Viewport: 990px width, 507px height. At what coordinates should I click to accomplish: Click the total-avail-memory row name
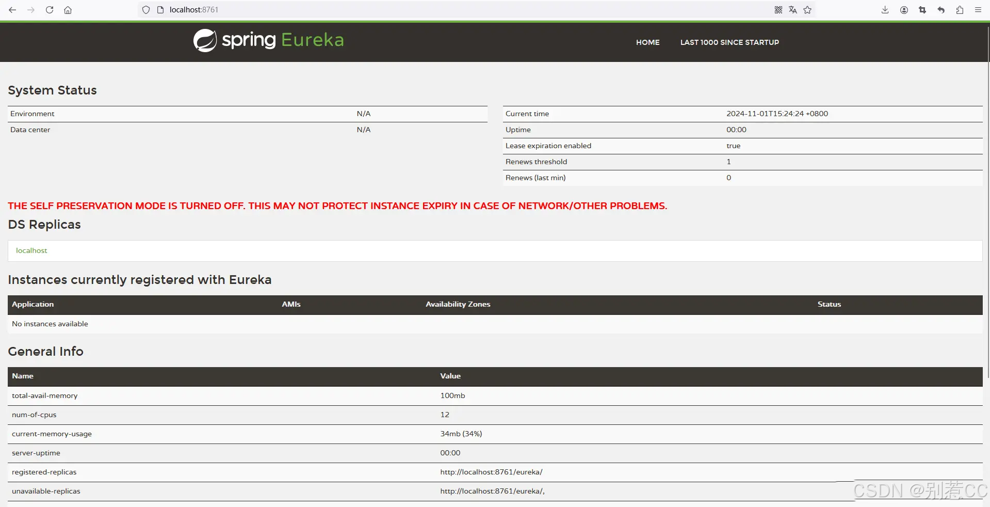(45, 395)
